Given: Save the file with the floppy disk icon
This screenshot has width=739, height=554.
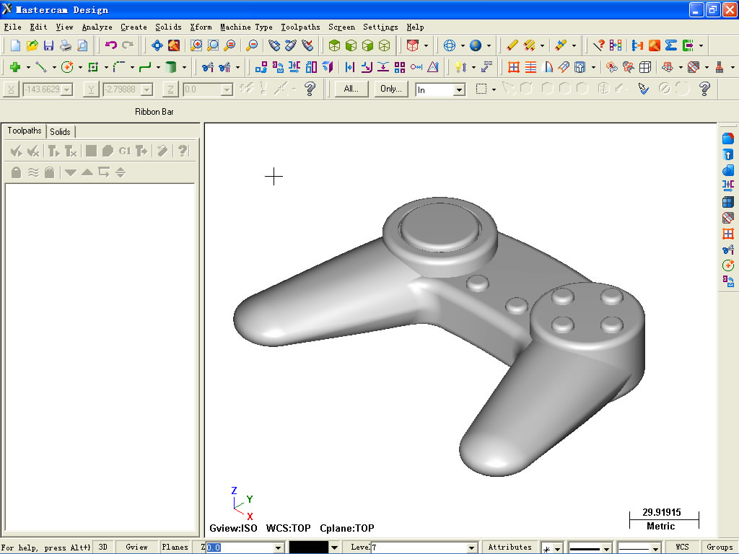Looking at the screenshot, I should tap(48, 45).
